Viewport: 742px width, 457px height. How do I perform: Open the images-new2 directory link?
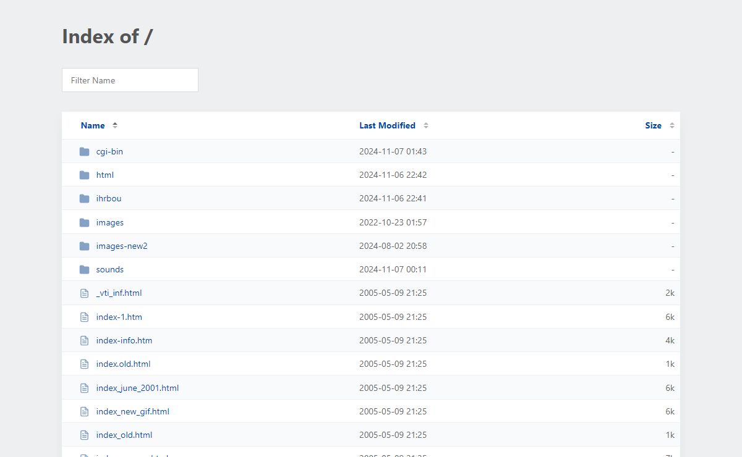(x=122, y=246)
